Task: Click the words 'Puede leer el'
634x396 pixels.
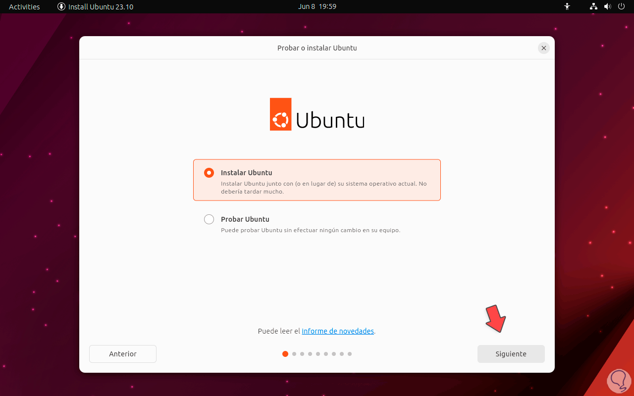Action: tap(279, 331)
